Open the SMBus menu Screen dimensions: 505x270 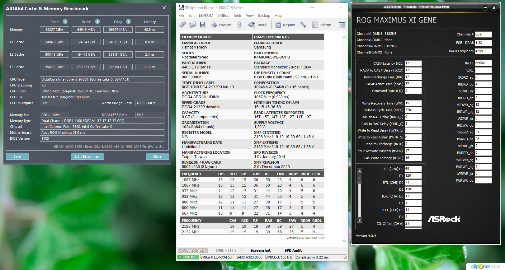[223, 16]
